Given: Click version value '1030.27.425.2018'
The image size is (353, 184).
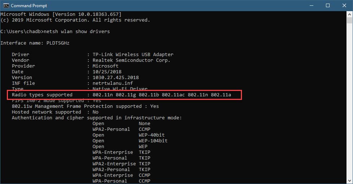Looking at the screenshot, I should (115, 77).
